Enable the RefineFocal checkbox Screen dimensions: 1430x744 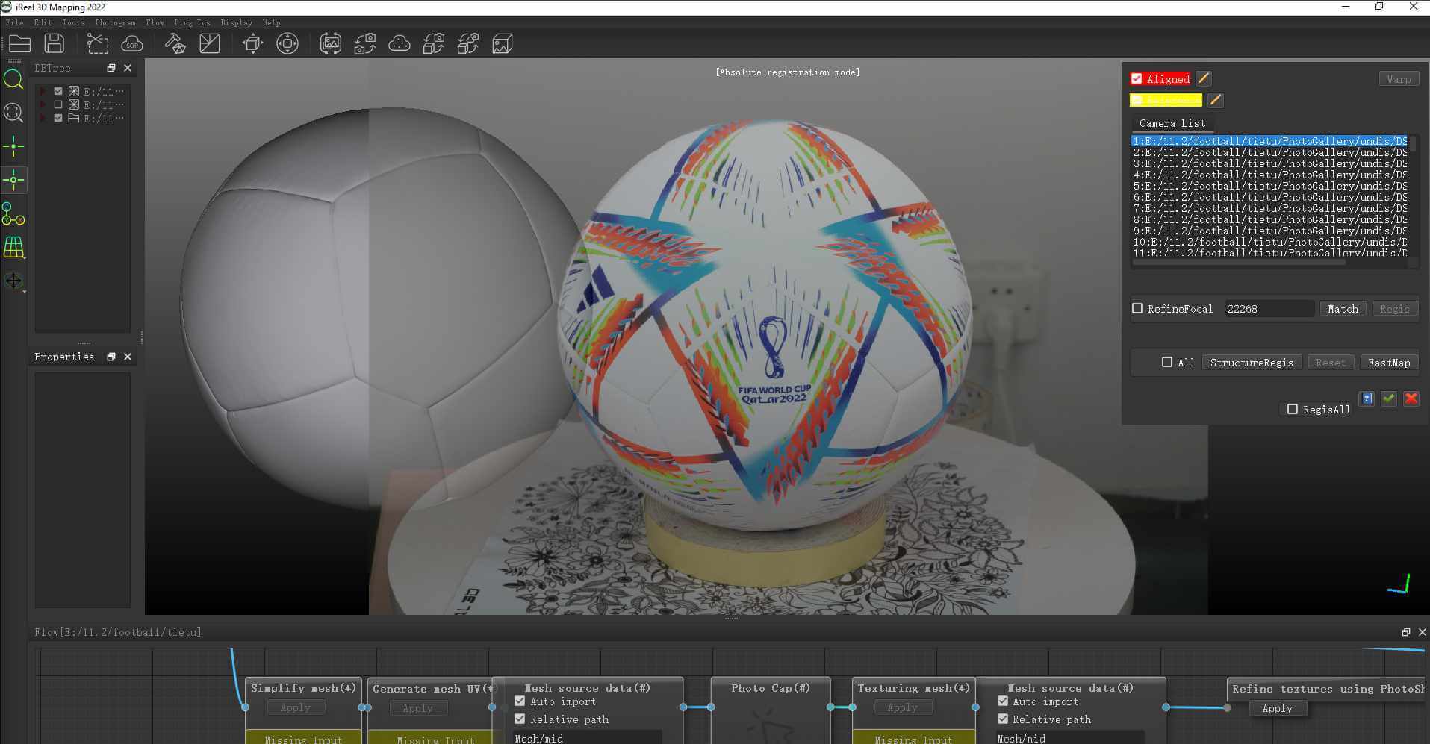coord(1137,308)
